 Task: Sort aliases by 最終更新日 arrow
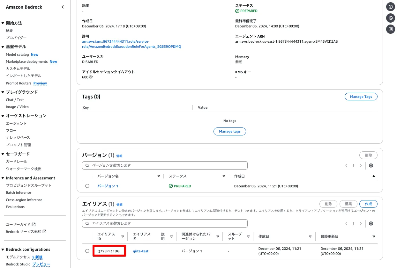click(374, 236)
